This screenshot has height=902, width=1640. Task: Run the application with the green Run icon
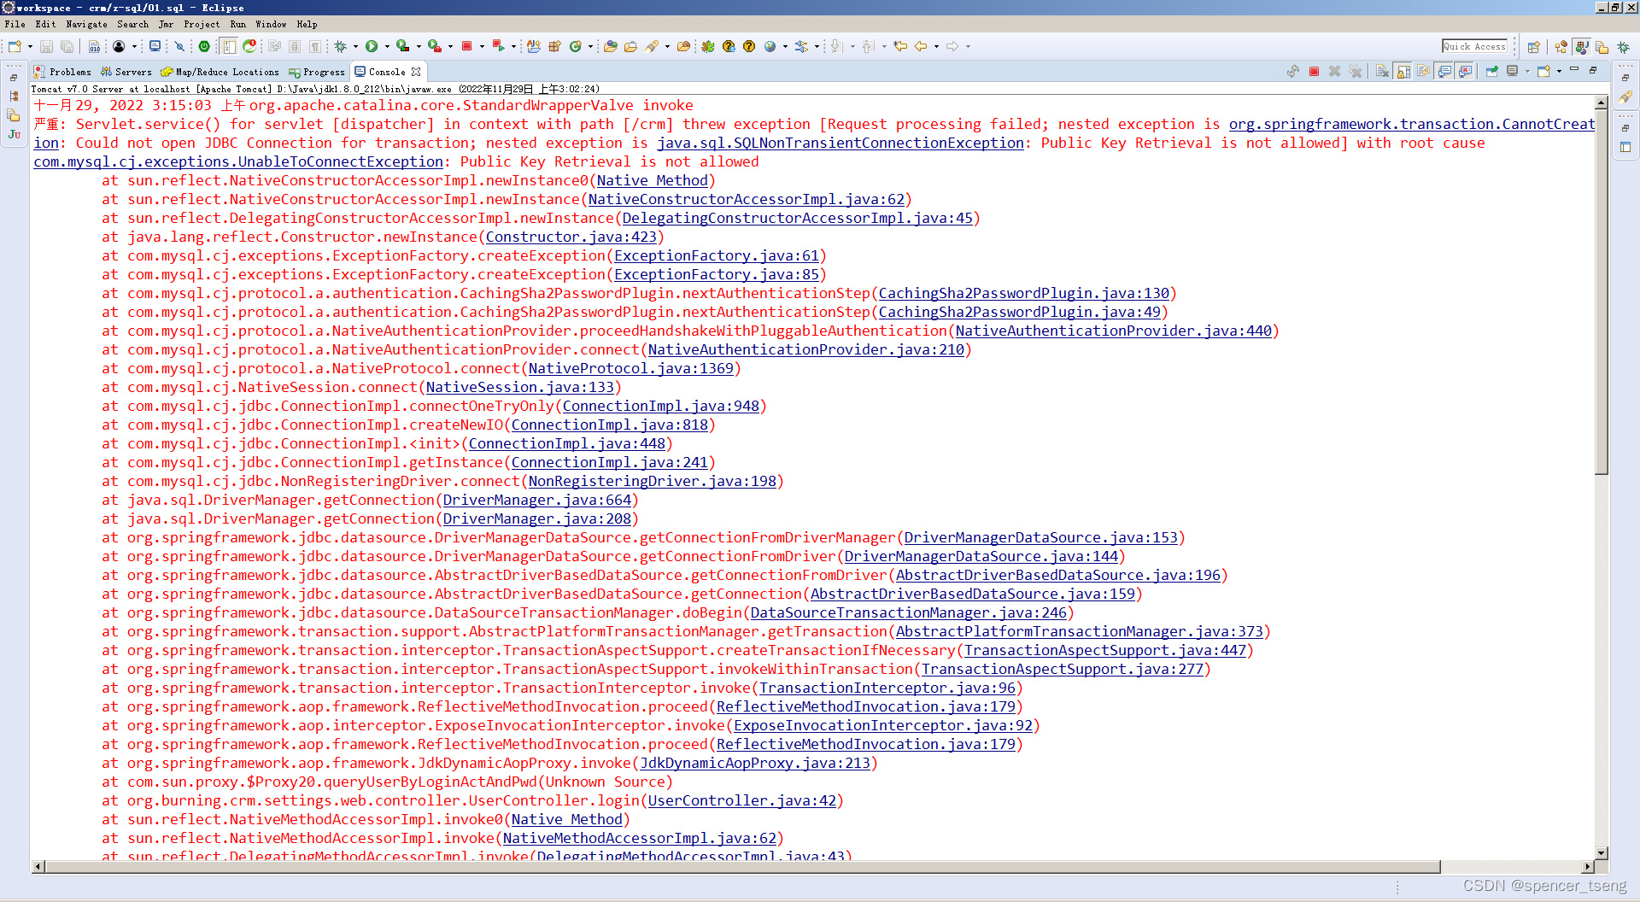click(x=372, y=46)
